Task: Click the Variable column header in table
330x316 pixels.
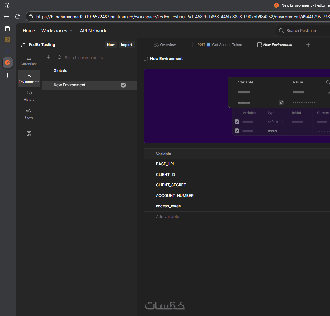Action: point(163,154)
